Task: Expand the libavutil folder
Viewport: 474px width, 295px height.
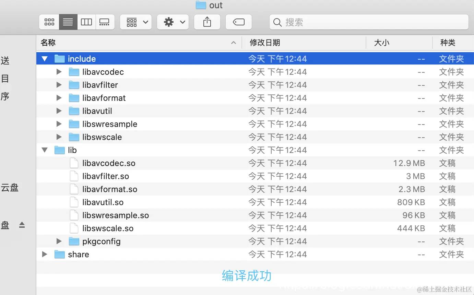Action: pos(59,111)
